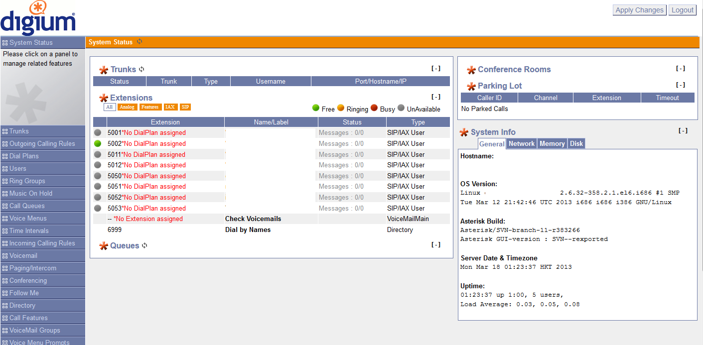Screen dimensions: 703x345
Task: Collapse the Conference Rooms panel
Action: click(681, 69)
